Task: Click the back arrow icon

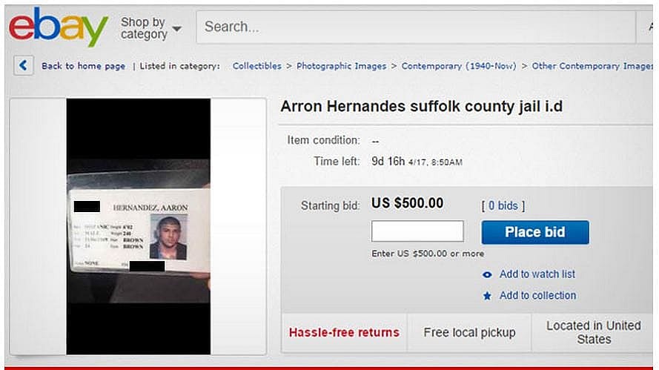Action: [23, 66]
